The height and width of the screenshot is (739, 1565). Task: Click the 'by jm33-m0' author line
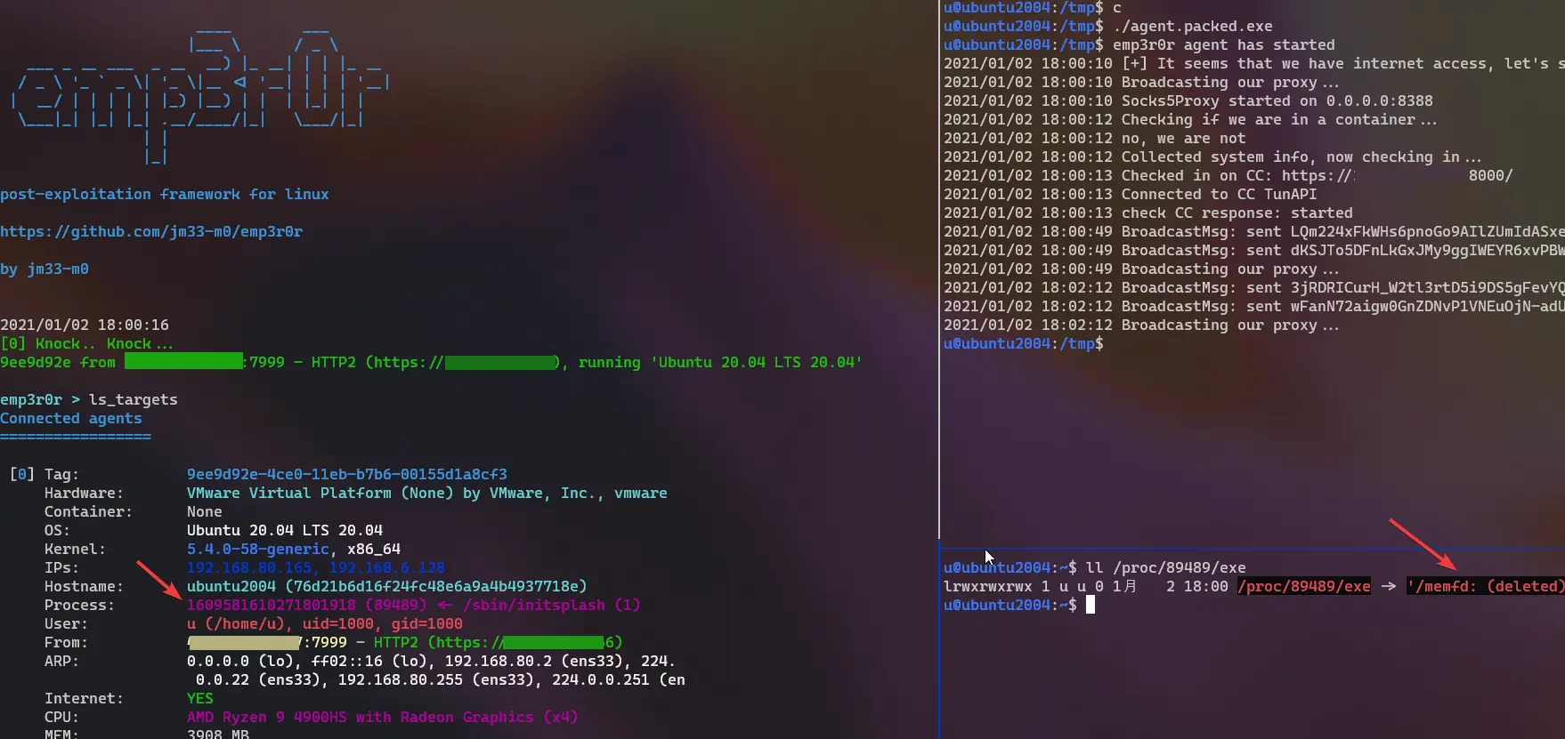coord(45,269)
